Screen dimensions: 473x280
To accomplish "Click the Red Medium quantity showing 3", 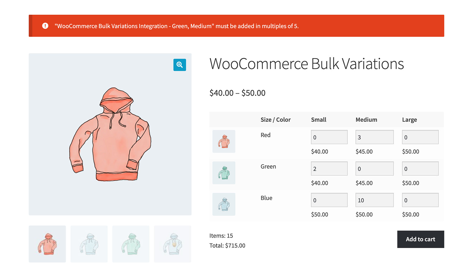I will point(374,137).
